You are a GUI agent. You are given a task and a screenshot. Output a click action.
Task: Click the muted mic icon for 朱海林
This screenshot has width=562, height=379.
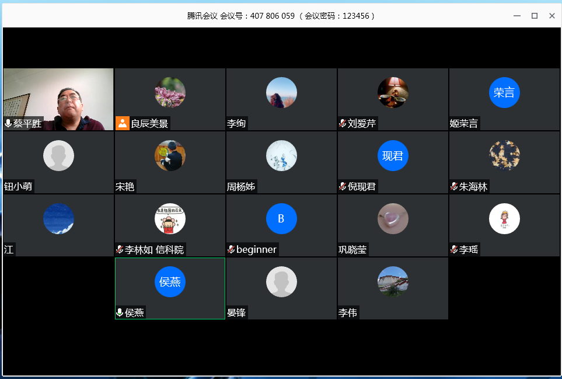pos(454,186)
